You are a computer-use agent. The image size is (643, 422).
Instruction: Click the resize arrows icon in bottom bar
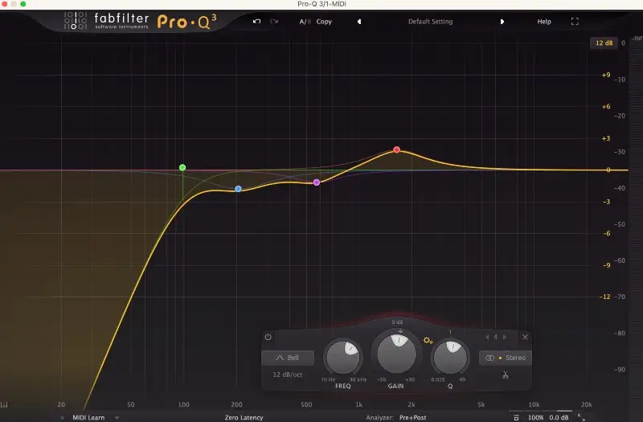click(x=581, y=417)
